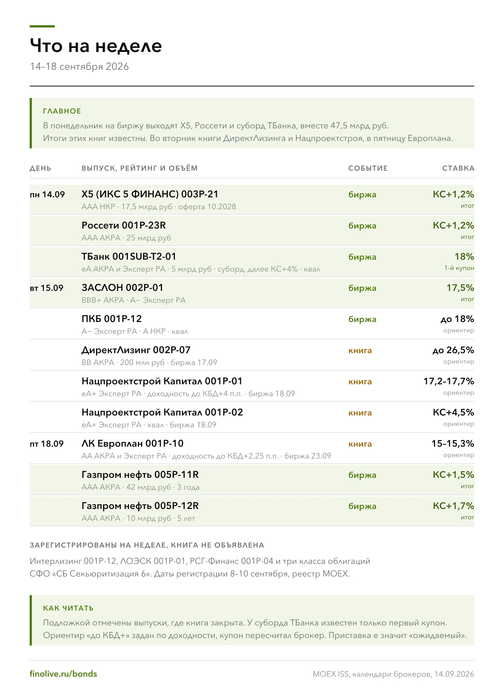Select the ЛК Европлан 001P-10 row
The width and height of the screenshot is (504, 690).
pyautogui.click(x=252, y=449)
